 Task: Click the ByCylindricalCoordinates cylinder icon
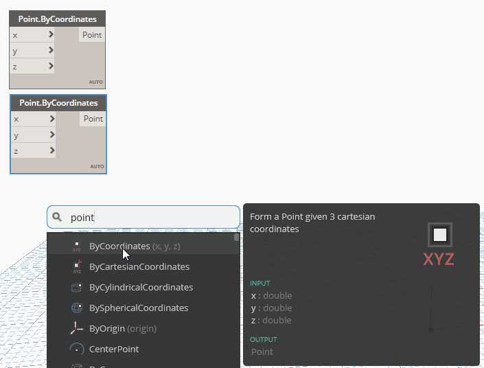click(x=76, y=287)
